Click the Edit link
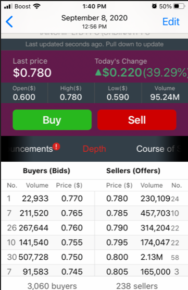Image resolution: width=188 pixels, height=290 pixels. (171, 21)
